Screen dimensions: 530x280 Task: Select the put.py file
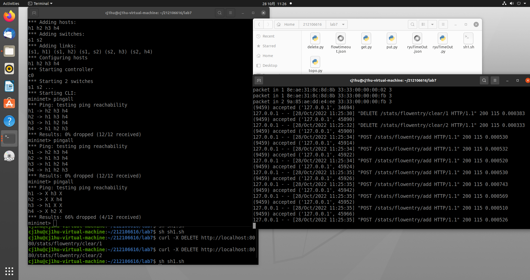click(392, 41)
